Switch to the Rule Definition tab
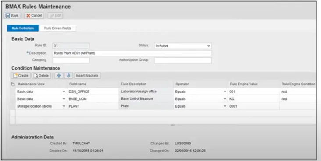321x161 pixels. pyautogui.click(x=23, y=28)
